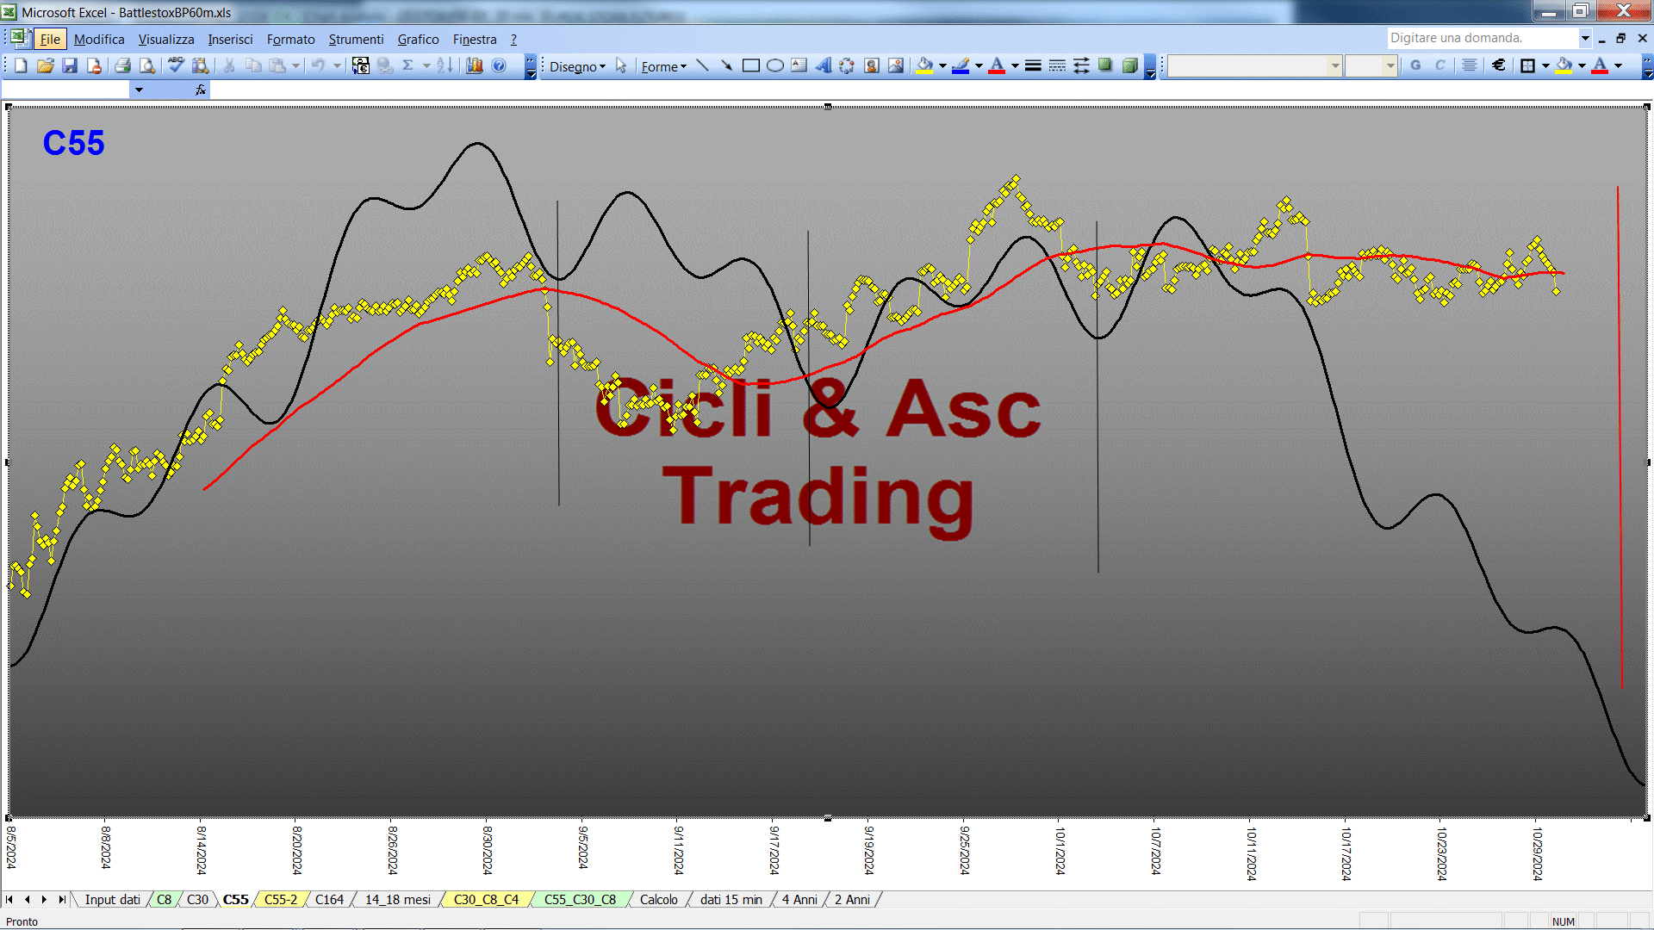Go to first sheet navigation button
This screenshot has height=930, width=1654.
tap(9, 900)
